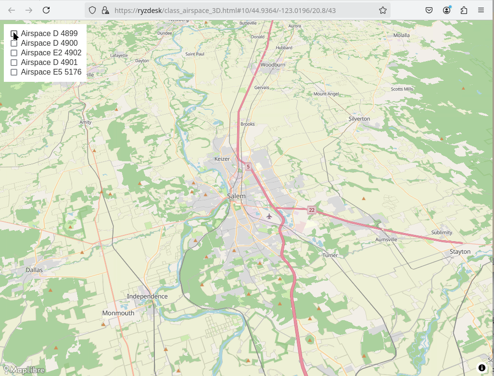Bookmark this page with star icon
494x376 pixels.
tap(383, 10)
